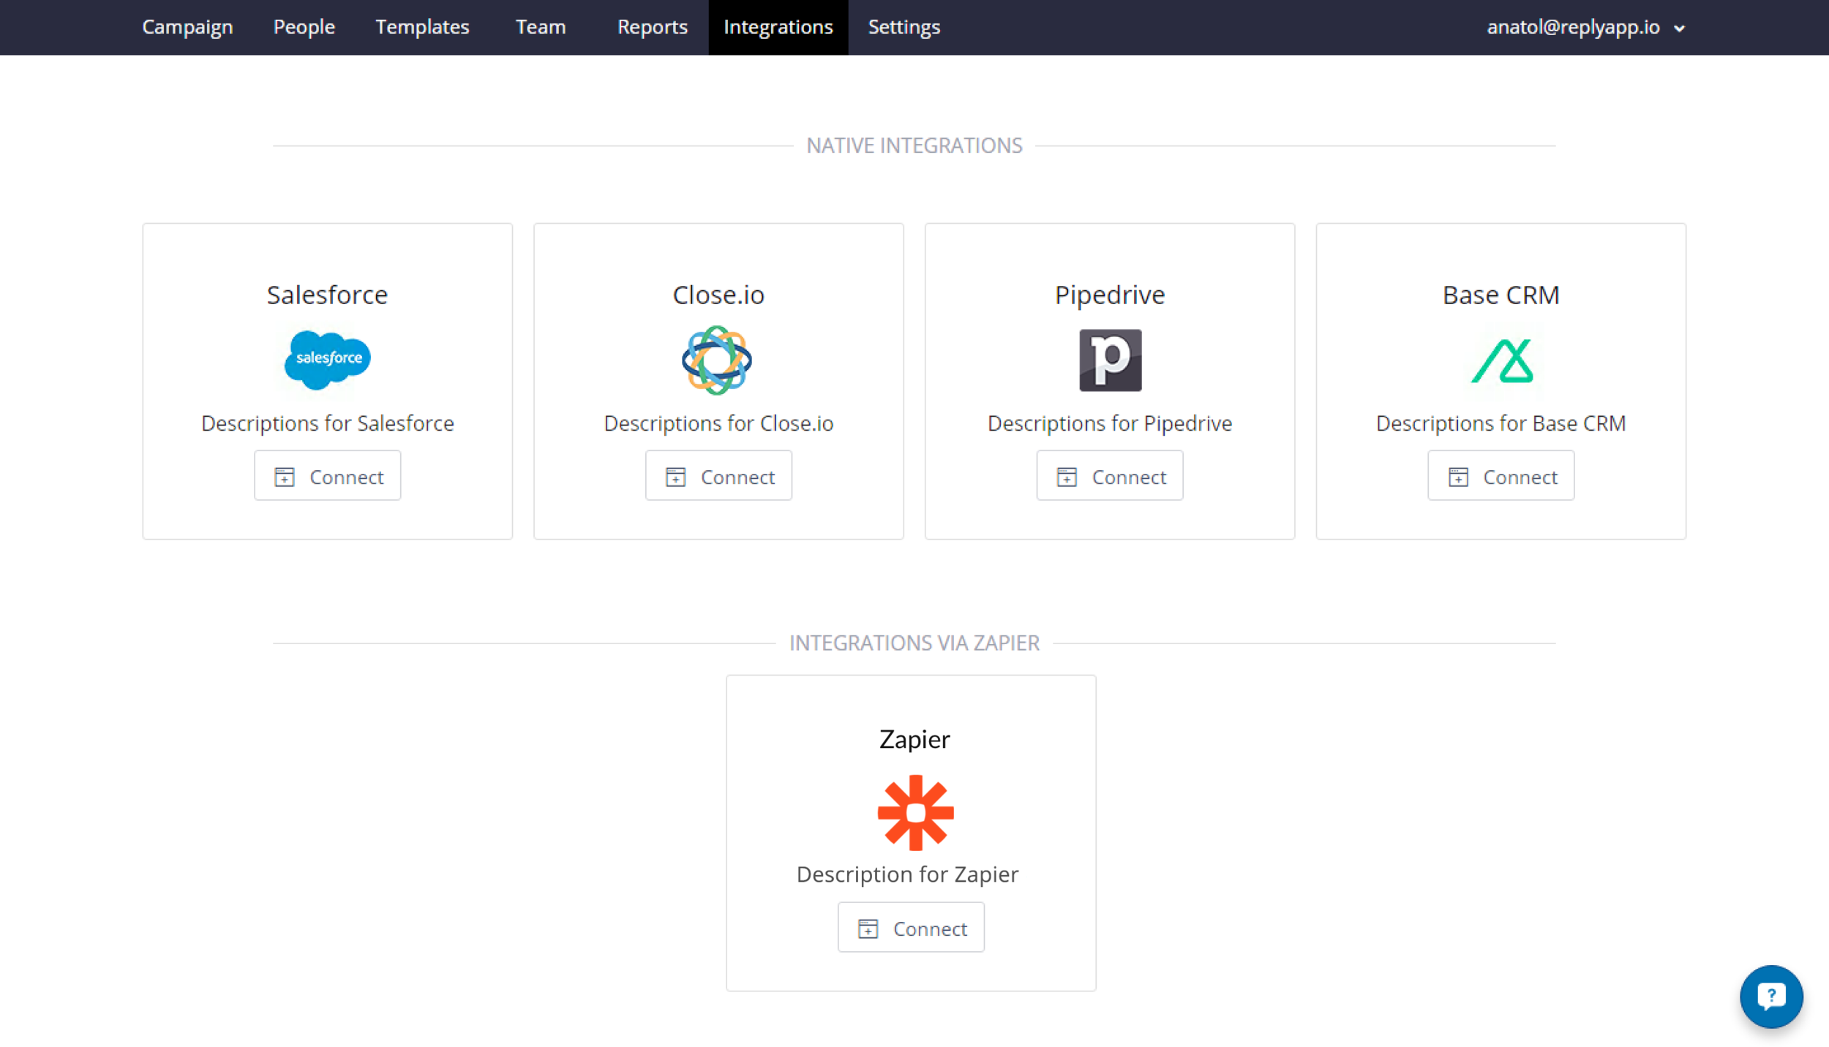Click 'Description for Zapier' text
The image size is (1829, 1047).
click(x=907, y=874)
